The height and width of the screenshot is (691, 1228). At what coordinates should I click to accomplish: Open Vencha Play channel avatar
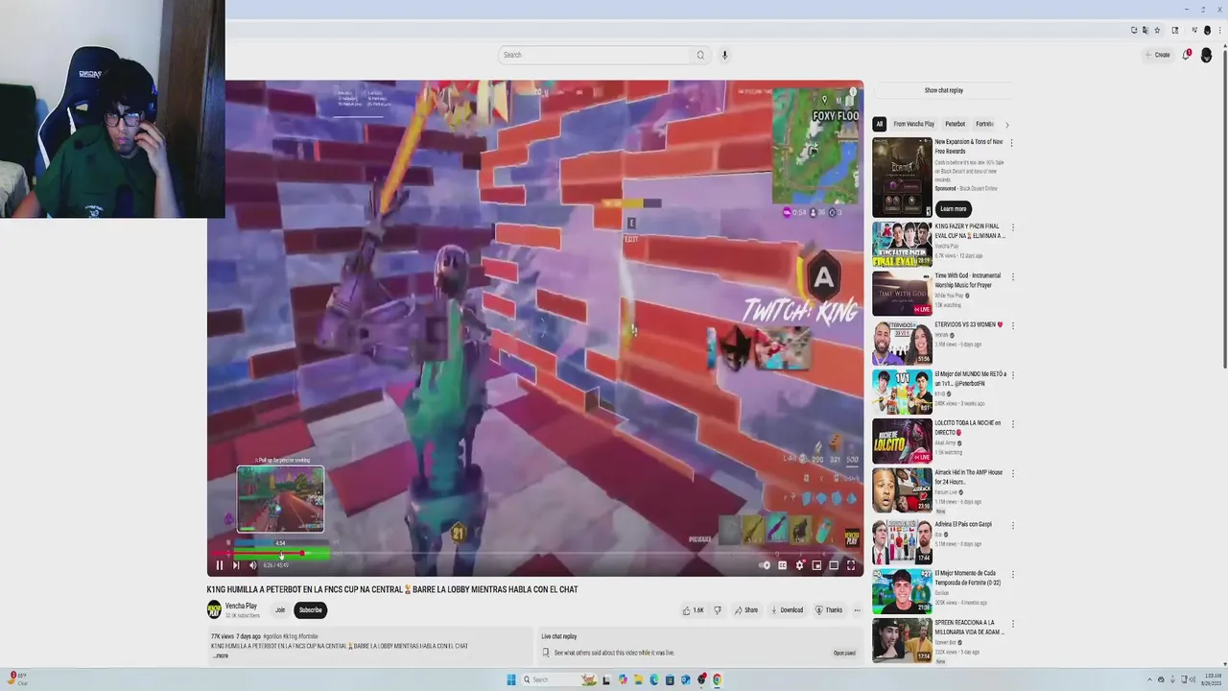[214, 609]
